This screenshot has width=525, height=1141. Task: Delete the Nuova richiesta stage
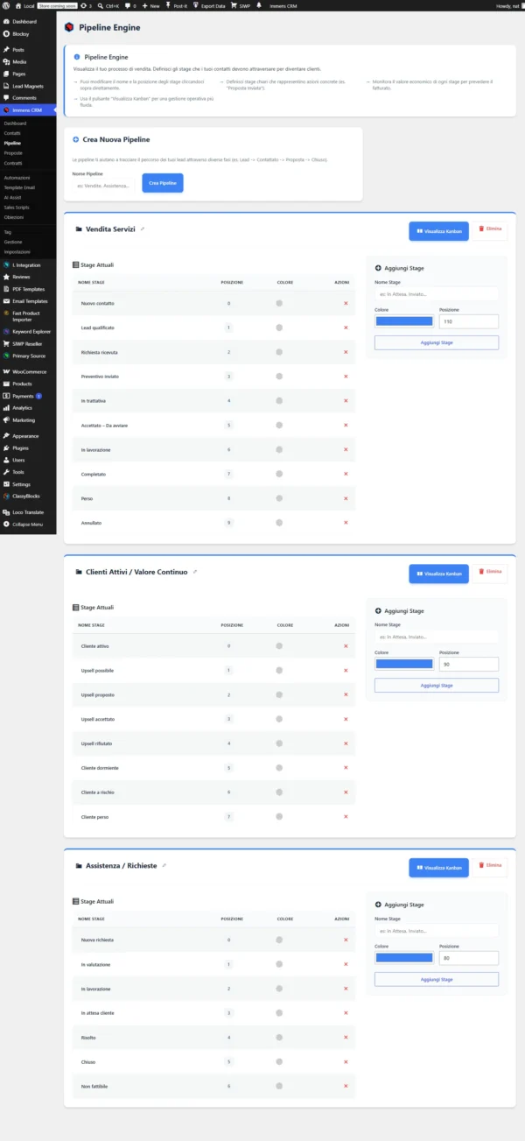coord(346,940)
